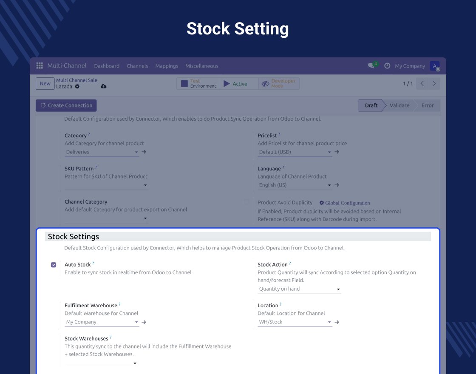476x374 pixels.
Task: Open the Global Configuration link
Action: click(345, 203)
